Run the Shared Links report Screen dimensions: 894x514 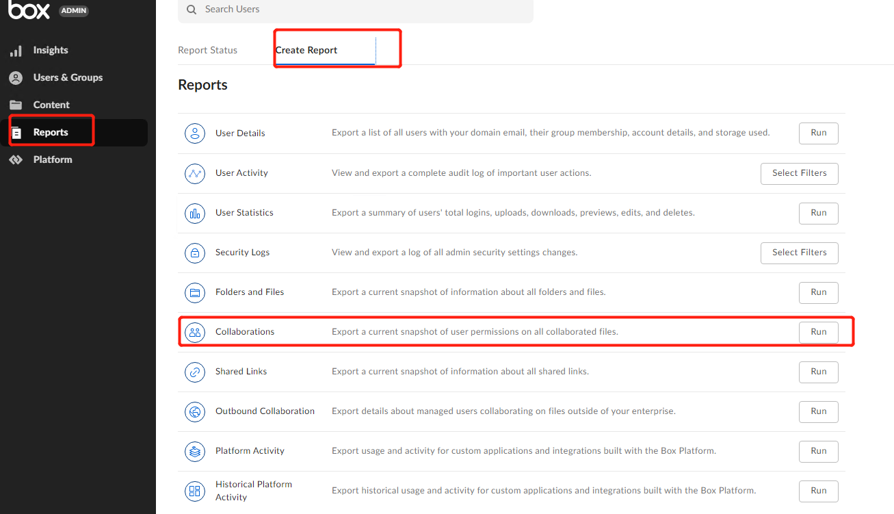pos(819,372)
